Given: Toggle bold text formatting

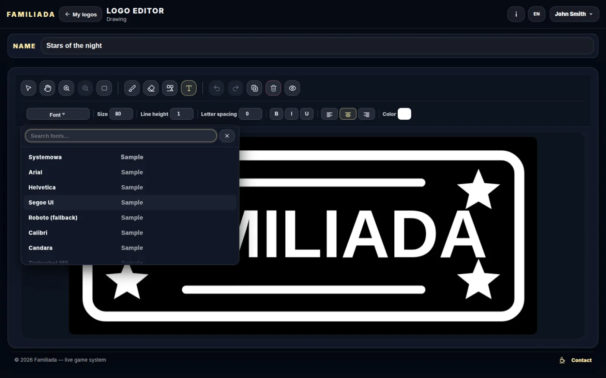Looking at the screenshot, I should point(277,114).
